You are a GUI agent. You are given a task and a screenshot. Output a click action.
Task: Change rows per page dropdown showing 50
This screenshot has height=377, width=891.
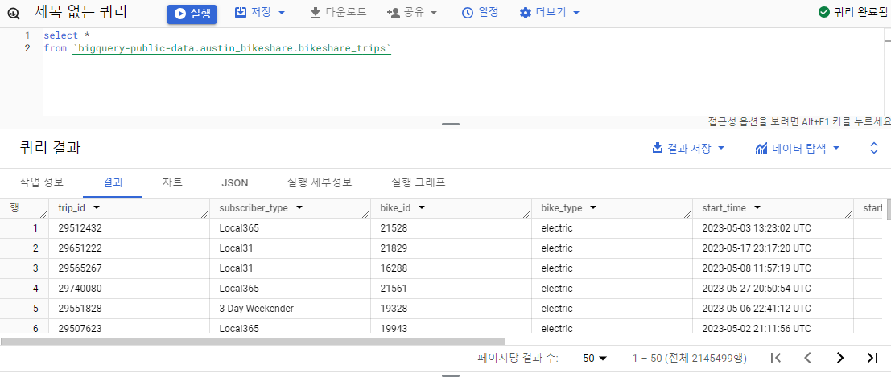(595, 359)
